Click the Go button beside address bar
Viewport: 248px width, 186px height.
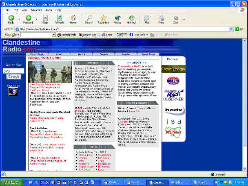pos(239,29)
